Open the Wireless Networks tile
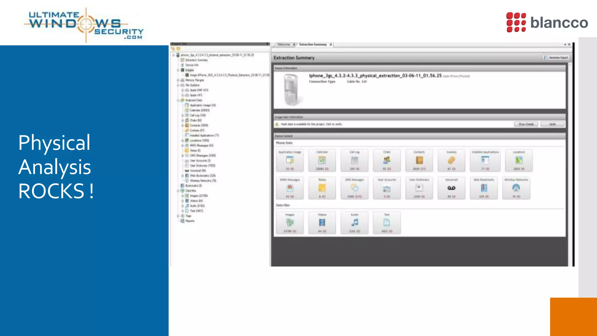Screen dimensions: 597x336 (x=516, y=188)
